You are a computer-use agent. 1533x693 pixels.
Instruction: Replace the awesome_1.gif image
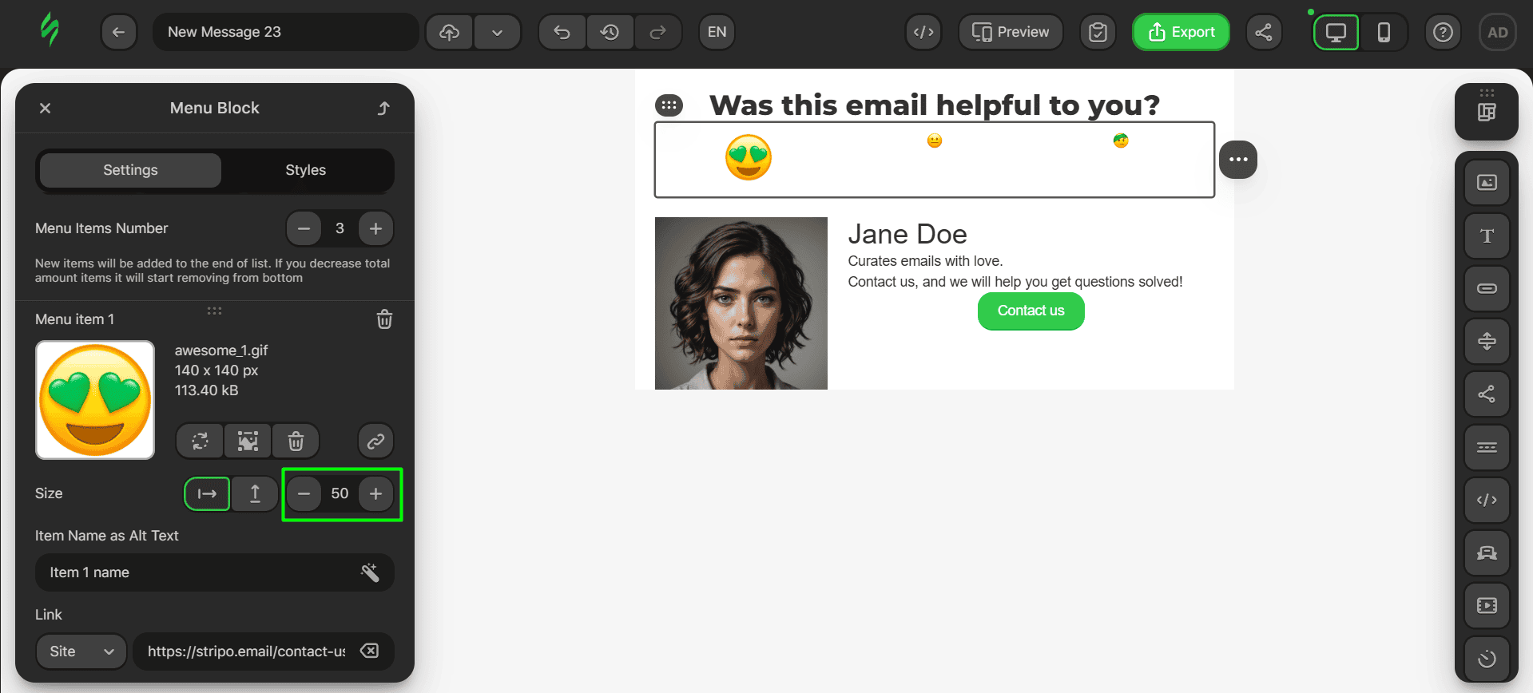pos(201,441)
